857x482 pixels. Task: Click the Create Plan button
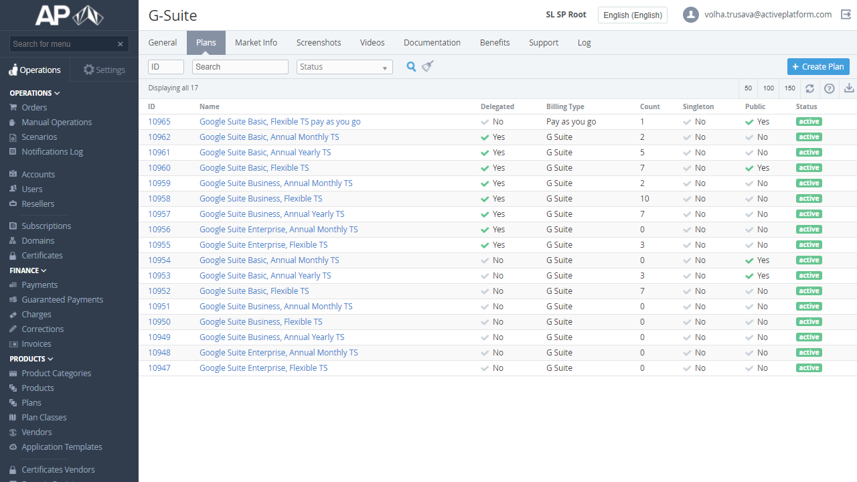point(818,66)
